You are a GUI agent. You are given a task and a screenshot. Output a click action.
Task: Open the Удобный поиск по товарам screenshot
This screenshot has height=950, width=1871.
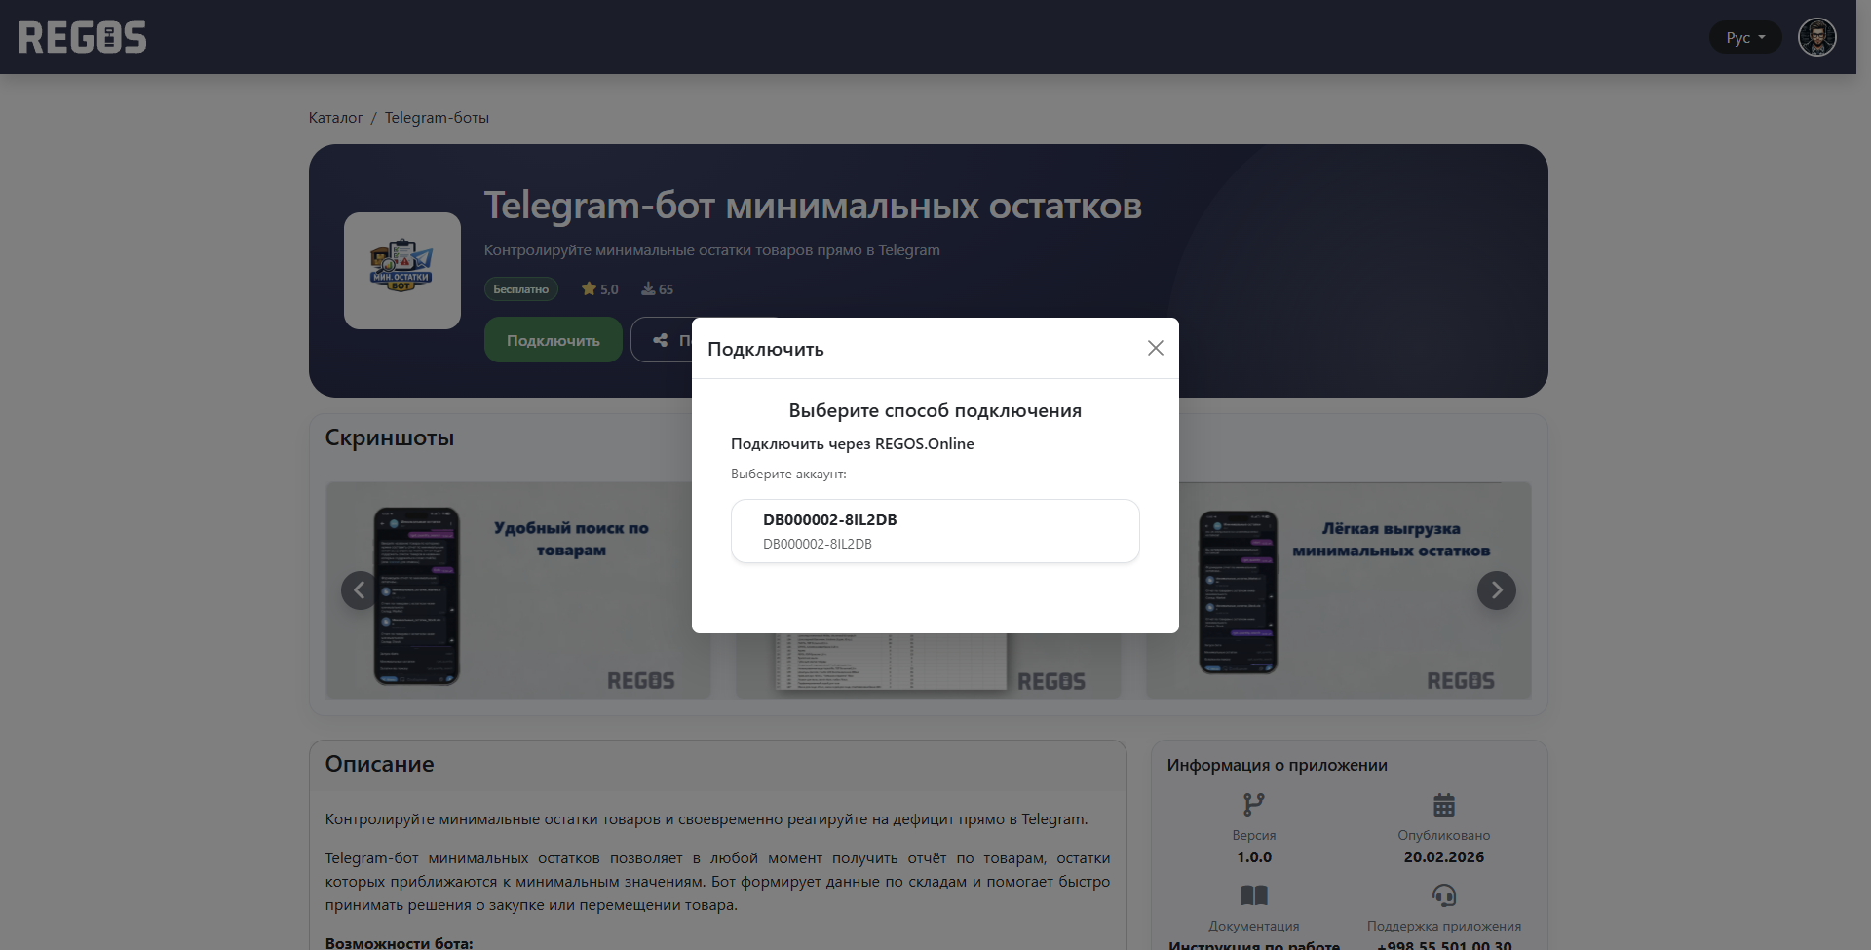(x=517, y=590)
